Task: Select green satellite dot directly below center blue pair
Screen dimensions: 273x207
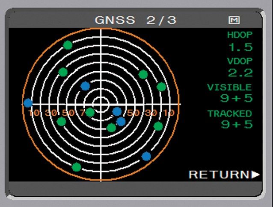Action: click(x=111, y=128)
